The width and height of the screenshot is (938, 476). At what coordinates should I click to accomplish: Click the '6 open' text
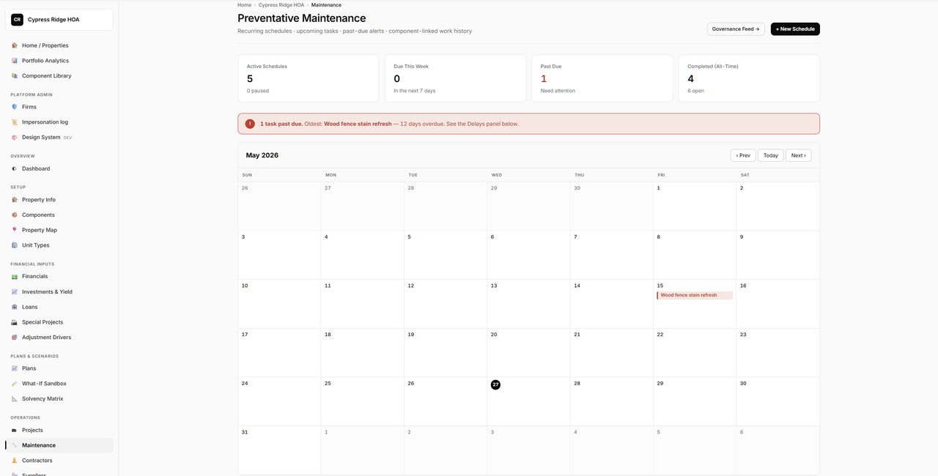(x=696, y=91)
